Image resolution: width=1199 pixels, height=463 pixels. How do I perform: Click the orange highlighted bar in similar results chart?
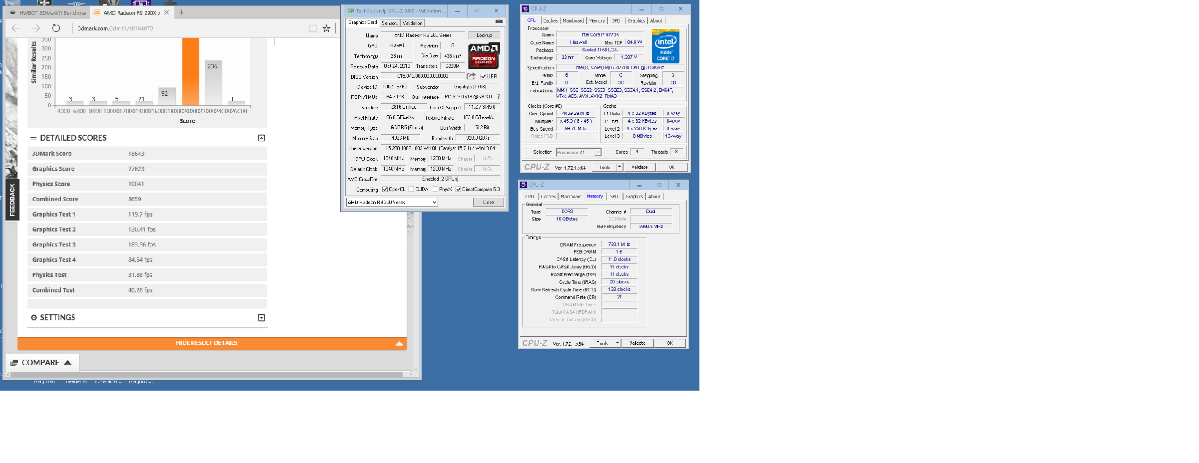(190, 71)
